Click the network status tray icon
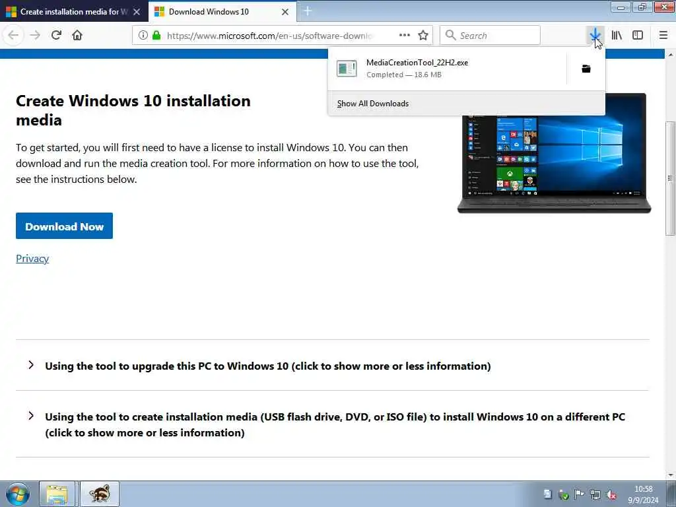Image resolution: width=676 pixels, height=507 pixels. [x=595, y=494]
